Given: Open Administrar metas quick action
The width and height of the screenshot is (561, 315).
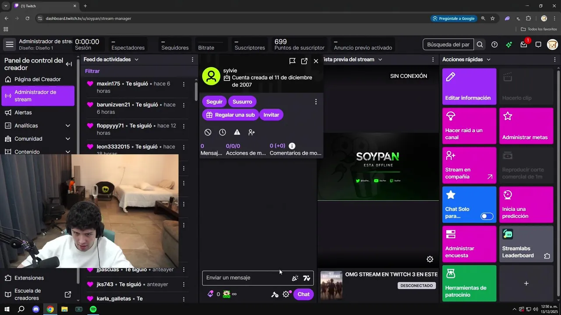Looking at the screenshot, I should 526,126.
